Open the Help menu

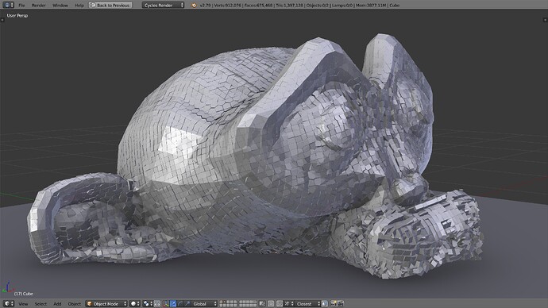tap(79, 6)
